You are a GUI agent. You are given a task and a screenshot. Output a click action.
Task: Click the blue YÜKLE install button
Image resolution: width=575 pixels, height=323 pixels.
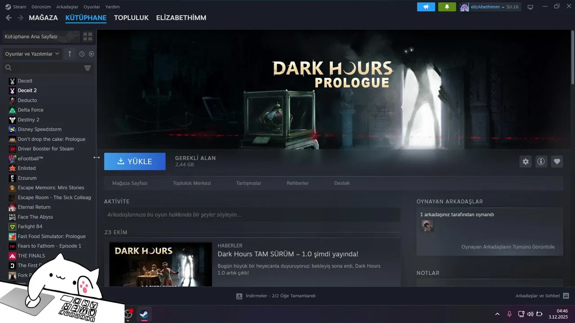point(135,161)
